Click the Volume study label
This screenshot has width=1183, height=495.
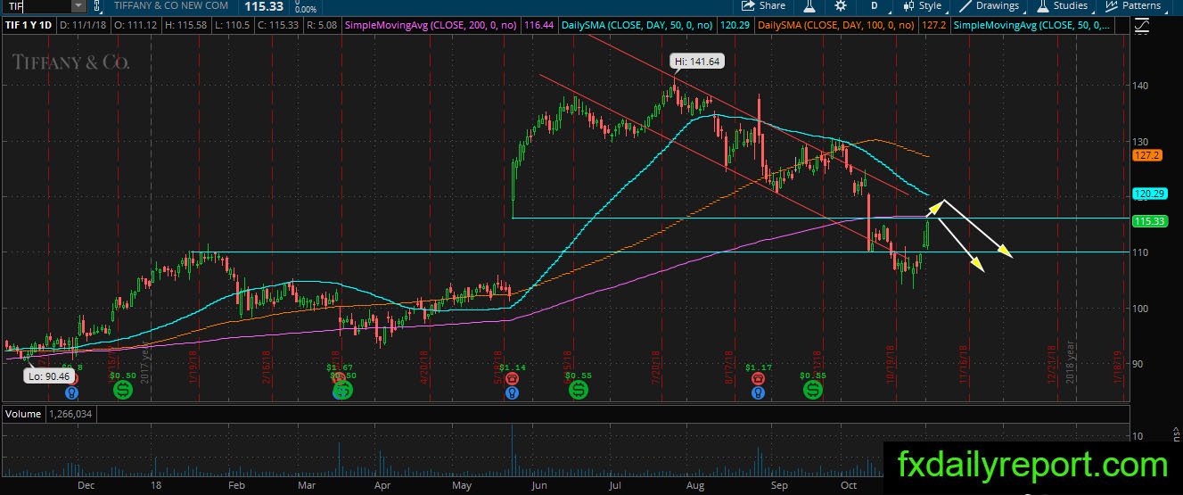tap(22, 414)
